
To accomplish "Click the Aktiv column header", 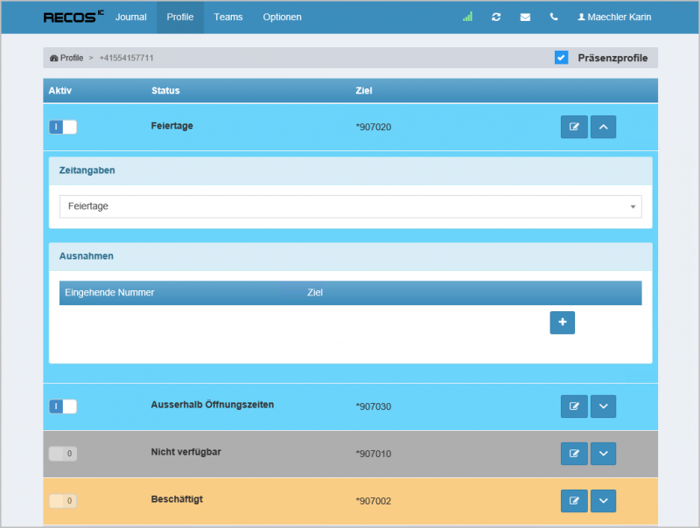I will click(x=59, y=91).
